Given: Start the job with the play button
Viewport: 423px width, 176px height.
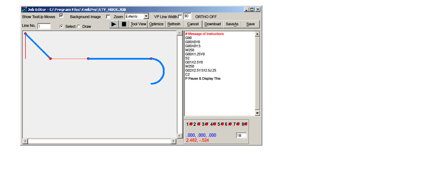Looking at the screenshot, I should (x=114, y=24).
